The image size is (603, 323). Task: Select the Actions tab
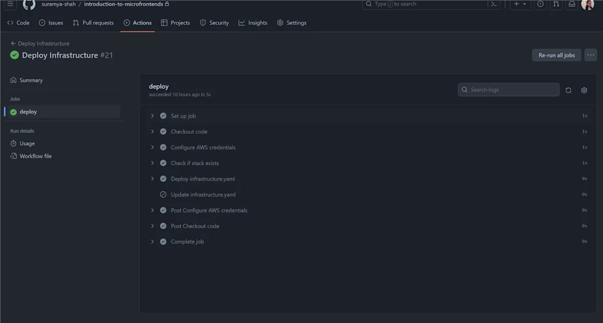coord(138,23)
